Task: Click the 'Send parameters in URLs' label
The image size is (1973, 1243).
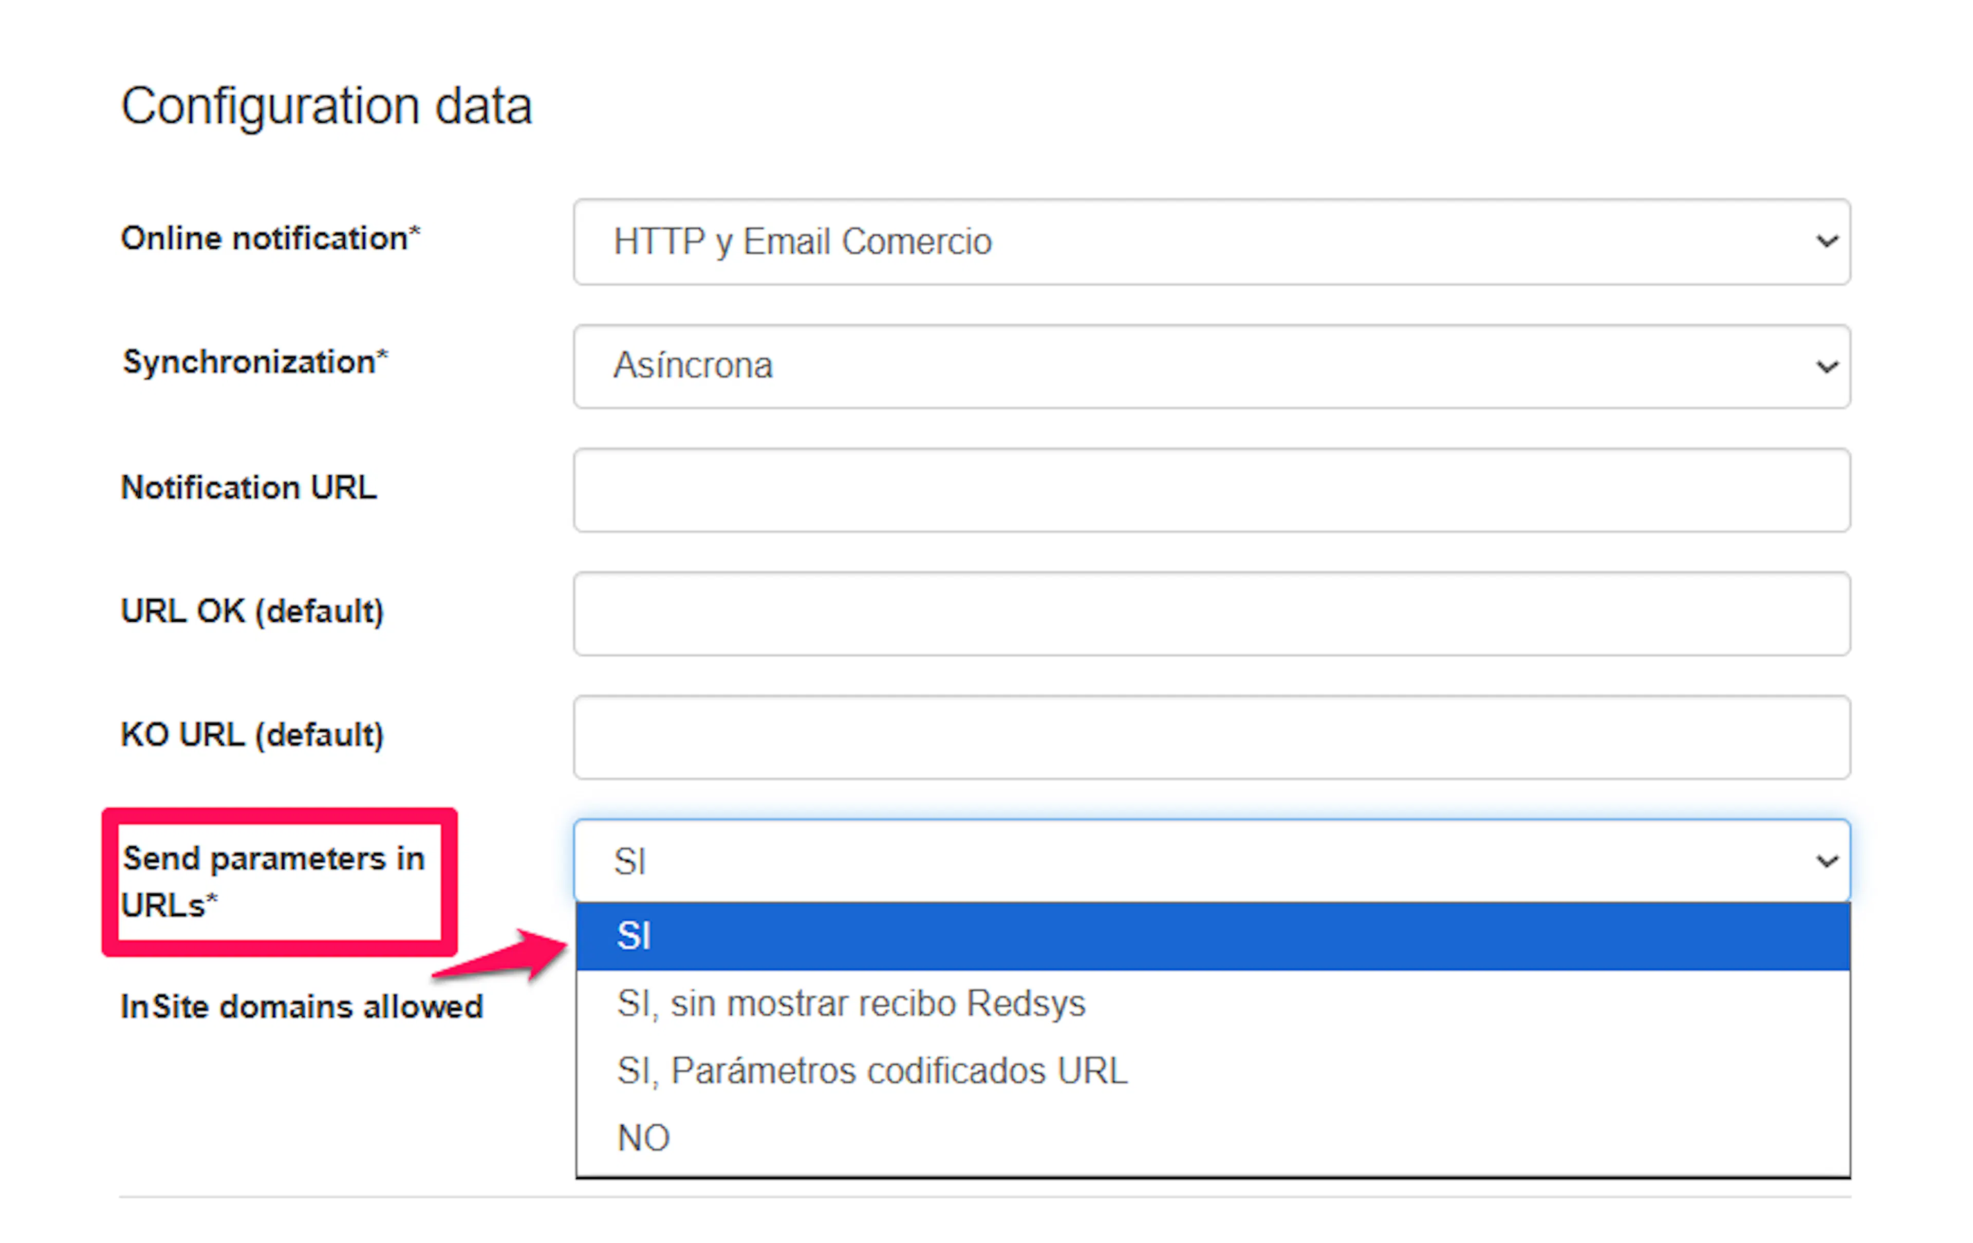Action: [x=273, y=882]
